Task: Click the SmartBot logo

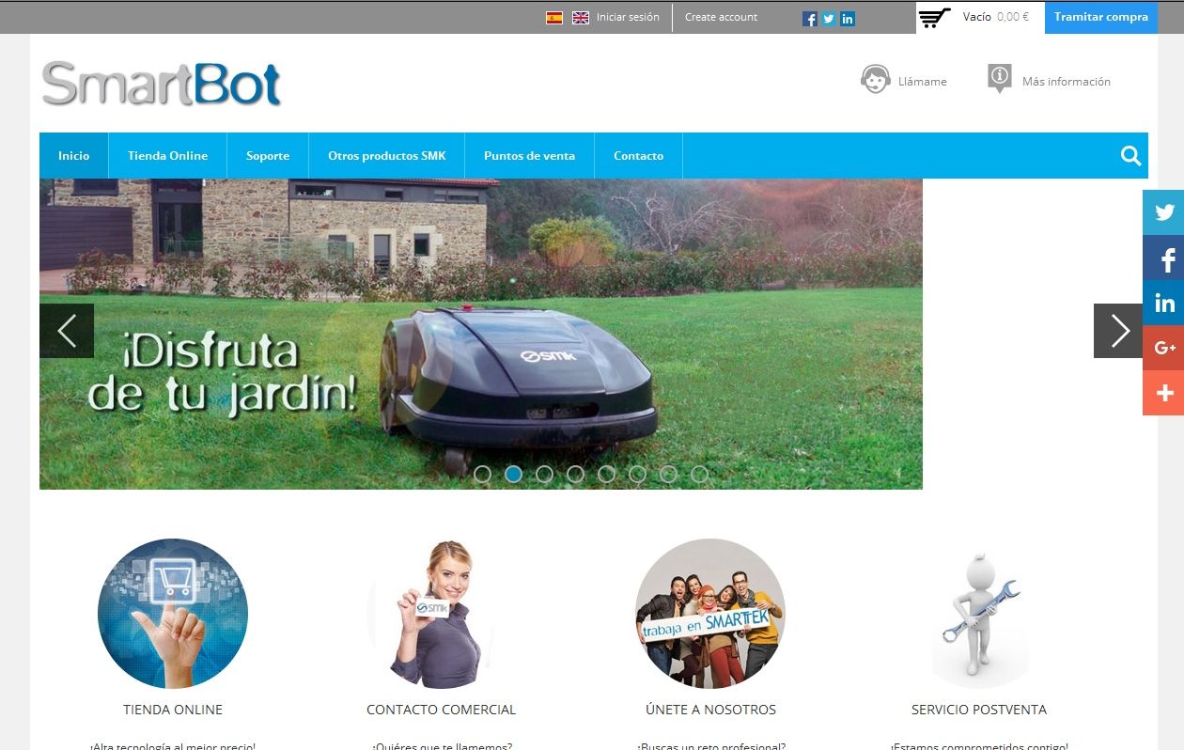Action: pos(162,84)
